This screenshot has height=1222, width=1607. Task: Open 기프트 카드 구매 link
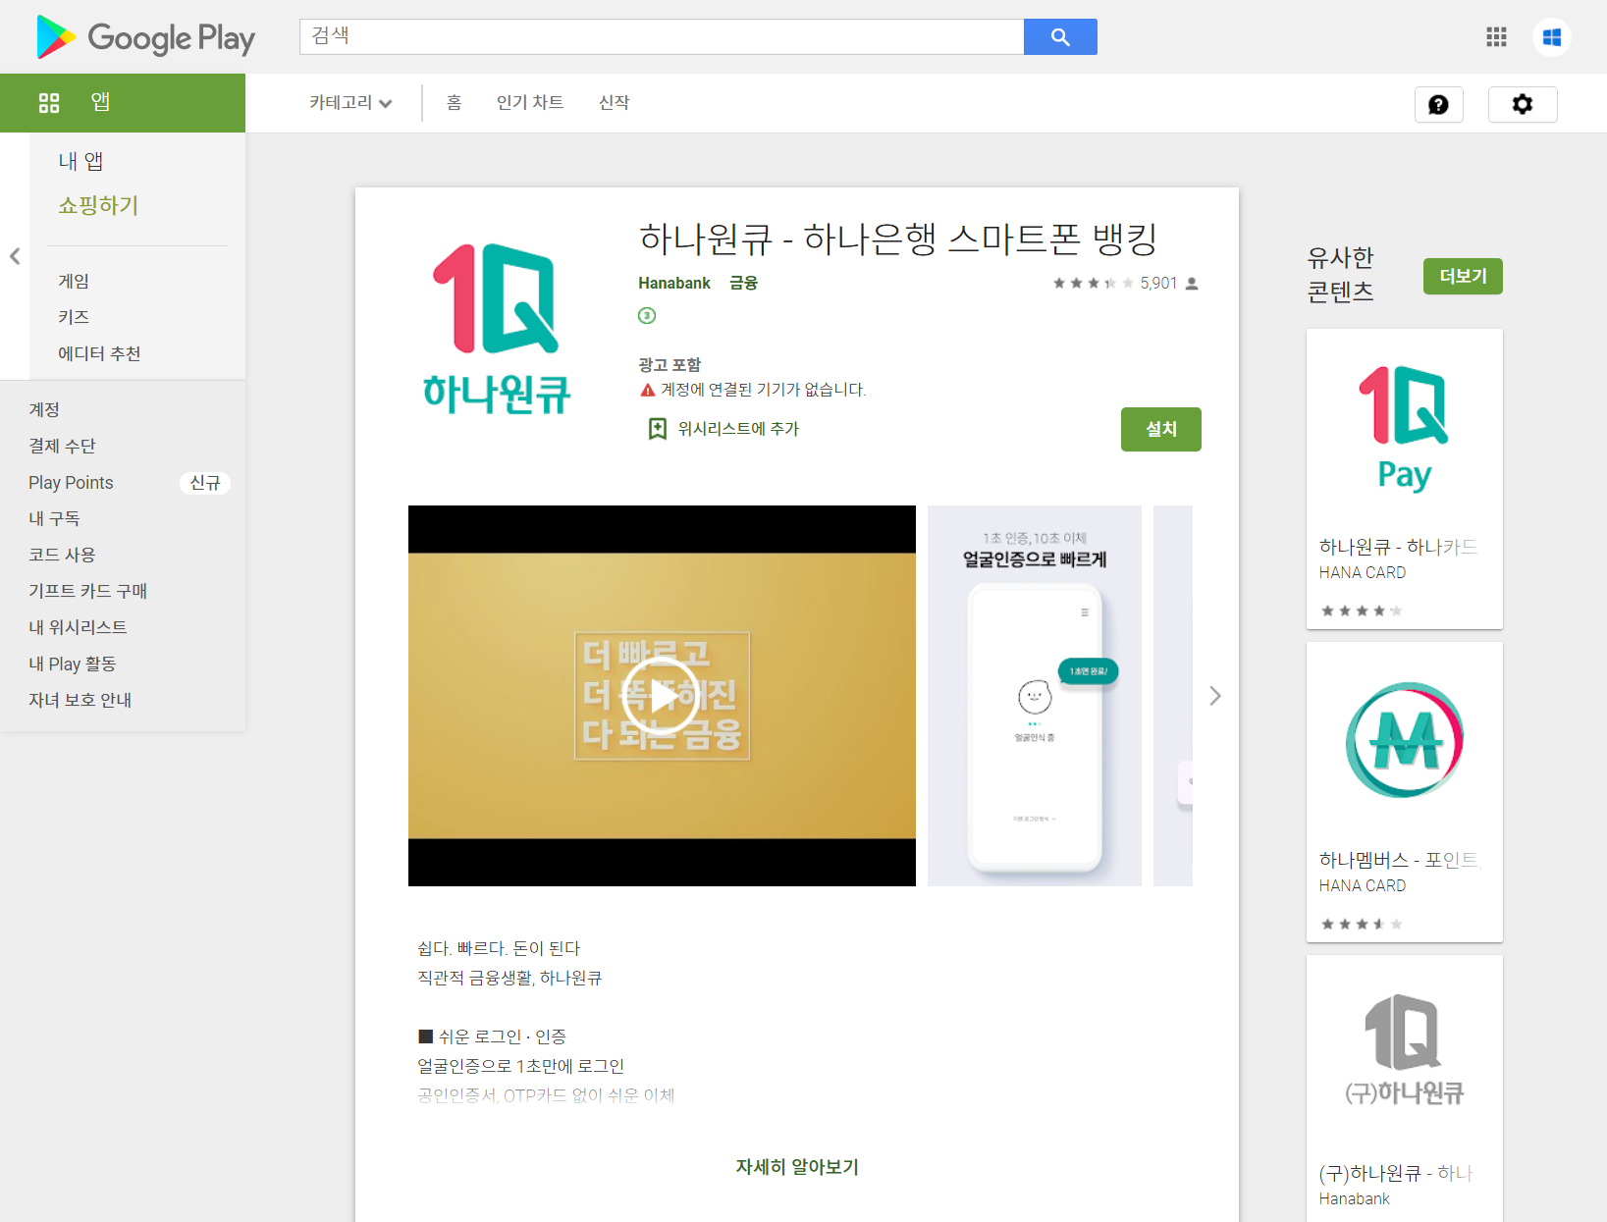(87, 591)
